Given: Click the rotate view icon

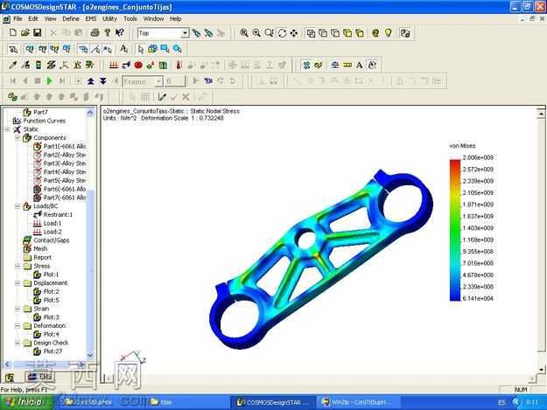Looking at the screenshot, I should 282,33.
